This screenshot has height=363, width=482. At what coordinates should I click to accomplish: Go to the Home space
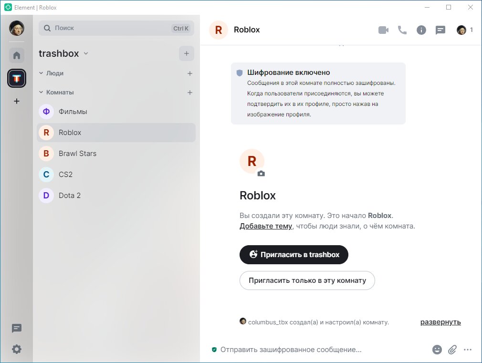[x=17, y=55]
